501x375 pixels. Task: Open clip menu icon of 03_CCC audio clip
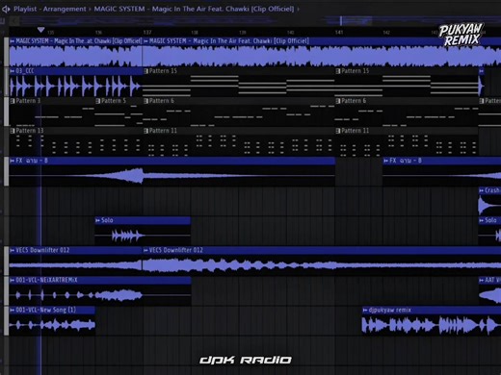(x=13, y=71)
